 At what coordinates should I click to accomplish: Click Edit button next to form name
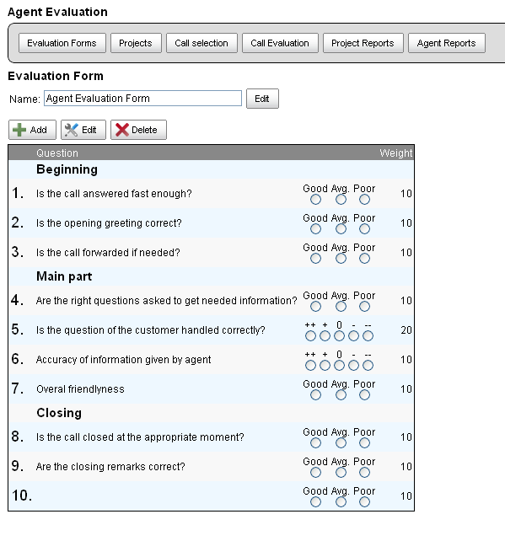coord(262,99)
